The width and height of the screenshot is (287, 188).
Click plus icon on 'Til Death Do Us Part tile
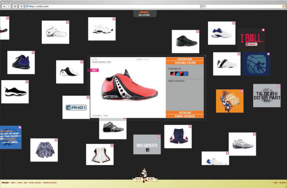(x=279, y=86)
